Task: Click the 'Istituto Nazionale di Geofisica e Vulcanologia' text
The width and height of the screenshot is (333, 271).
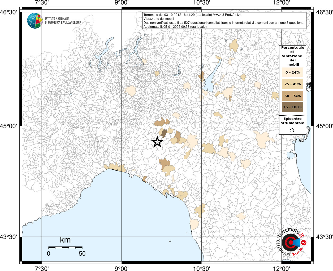Action: pyautogui.click(x=63, y=21)
